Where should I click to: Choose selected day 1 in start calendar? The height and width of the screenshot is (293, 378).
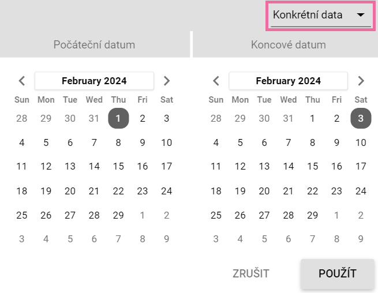pyautogui.click(x=118, y=119)
